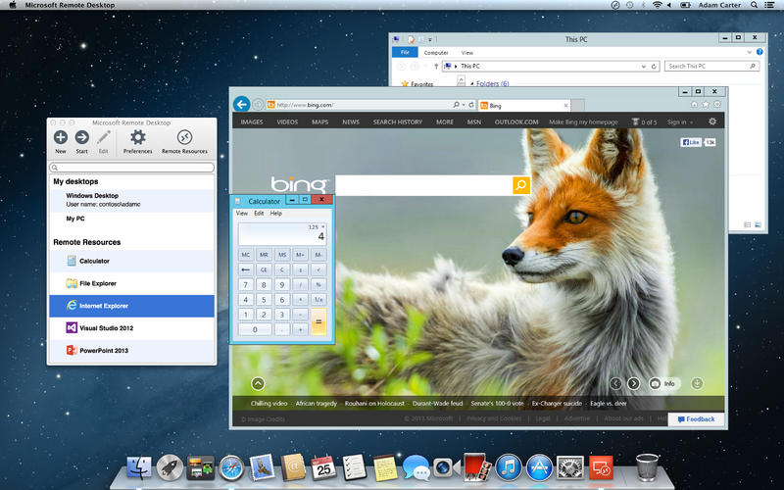
Task: Open Bing settings gear icon
Action: [712, 122]
